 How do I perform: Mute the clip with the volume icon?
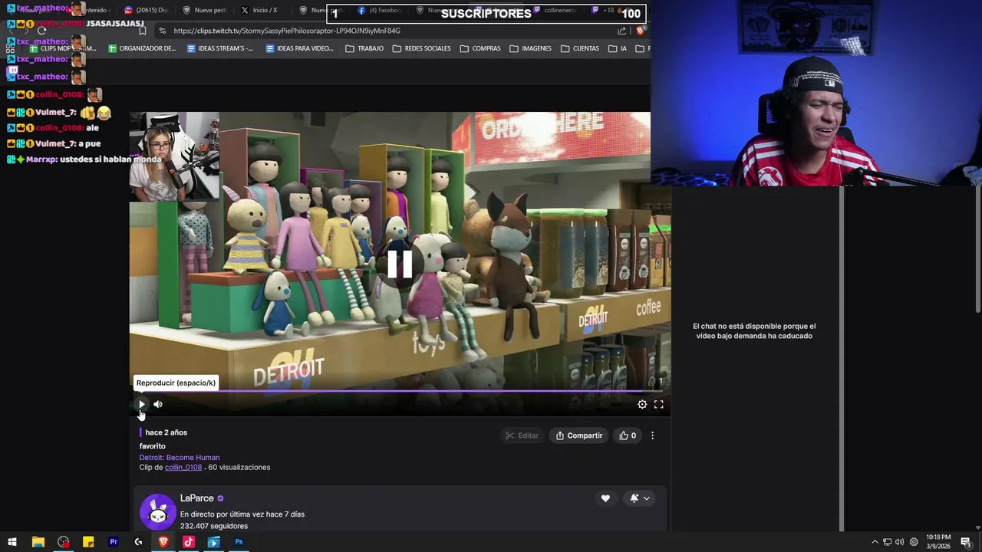tap(158, 404)
